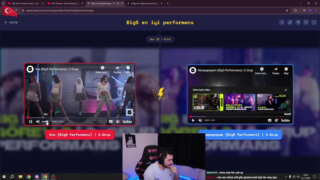
Task: Click the channel avatar on Ara video
Action: 30,69
